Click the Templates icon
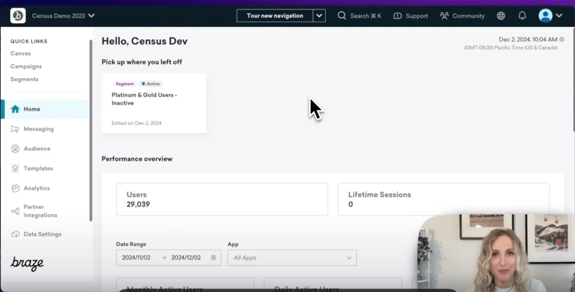The width and height of the screenshot is (575, 292). coord(15,168)
